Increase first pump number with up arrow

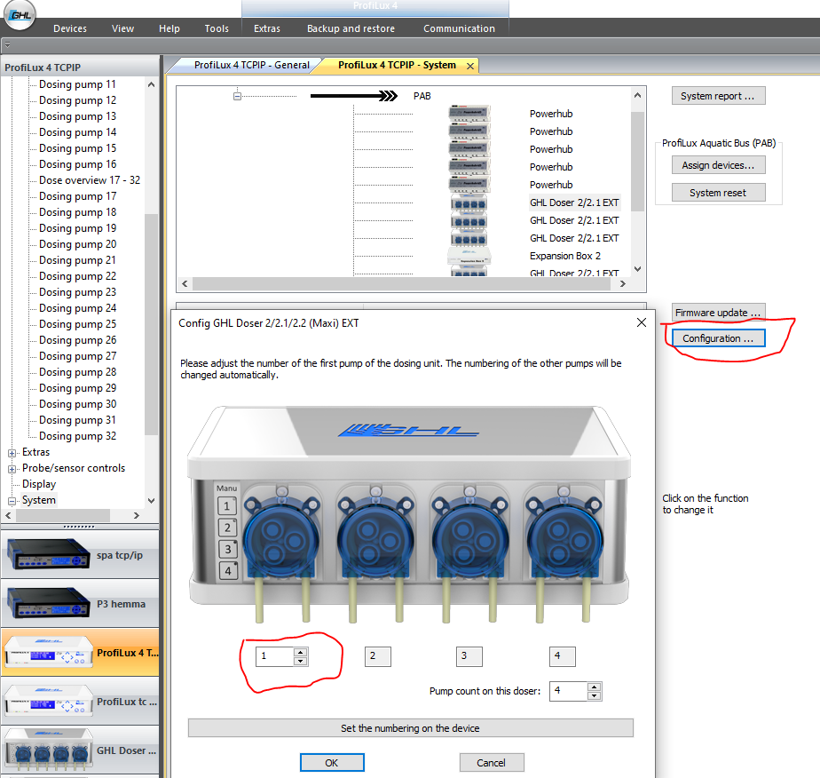pyautogui.click(x=300, y=652)
